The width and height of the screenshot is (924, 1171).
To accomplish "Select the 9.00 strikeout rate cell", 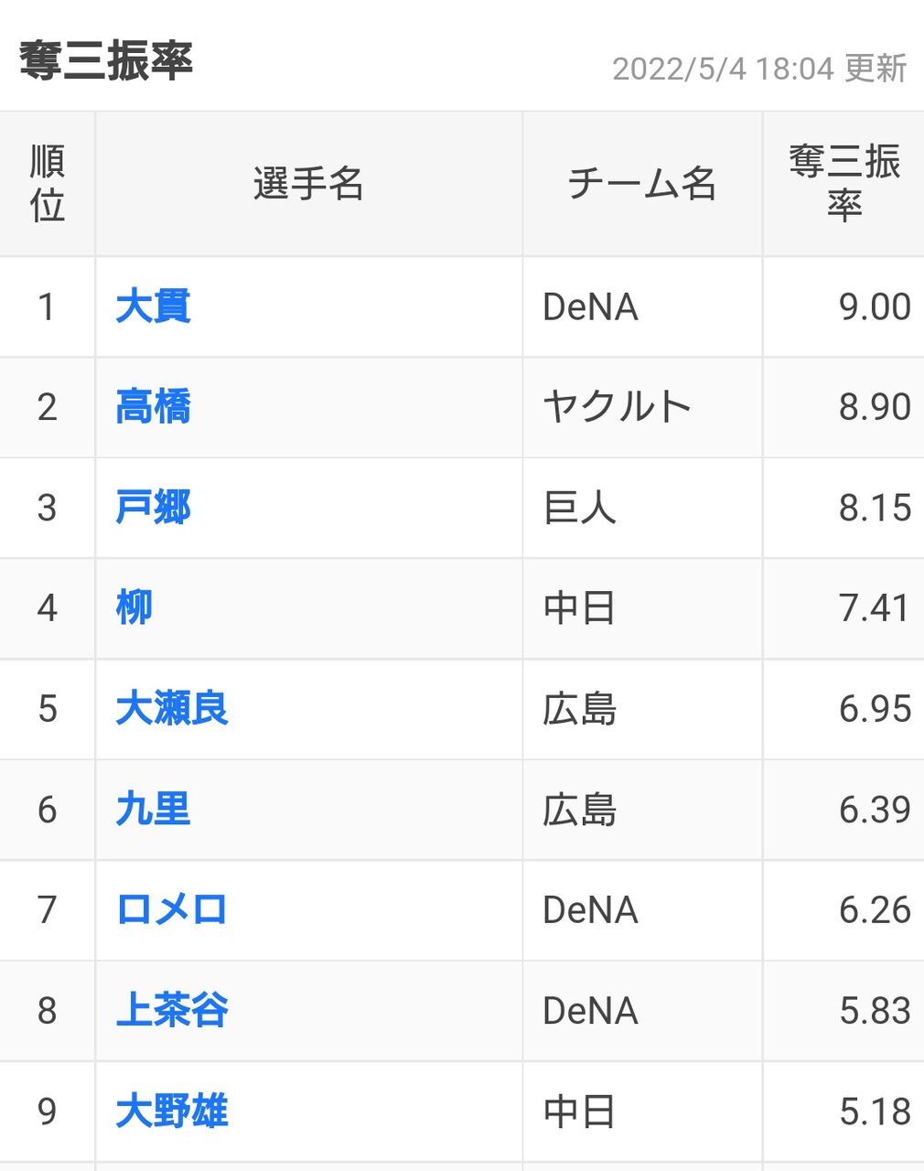I will (843, 306).
